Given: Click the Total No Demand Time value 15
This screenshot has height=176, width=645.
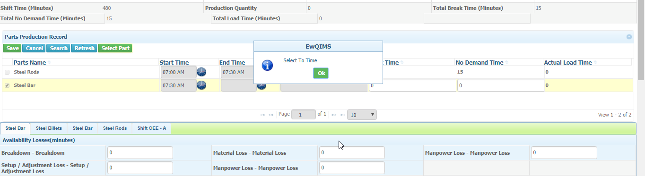Looking at the screenshot, I should click(x=109, y=18).
